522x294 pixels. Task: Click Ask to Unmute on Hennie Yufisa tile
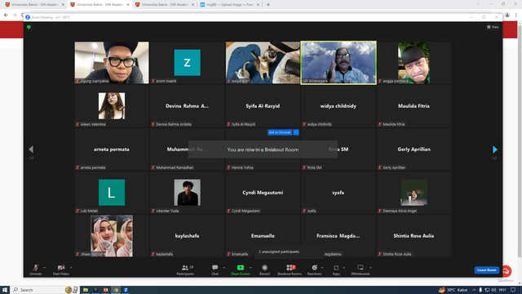(280, 132)
